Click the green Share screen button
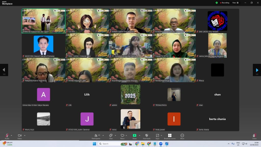The image size is (261, 147). (x=134, y=136)
